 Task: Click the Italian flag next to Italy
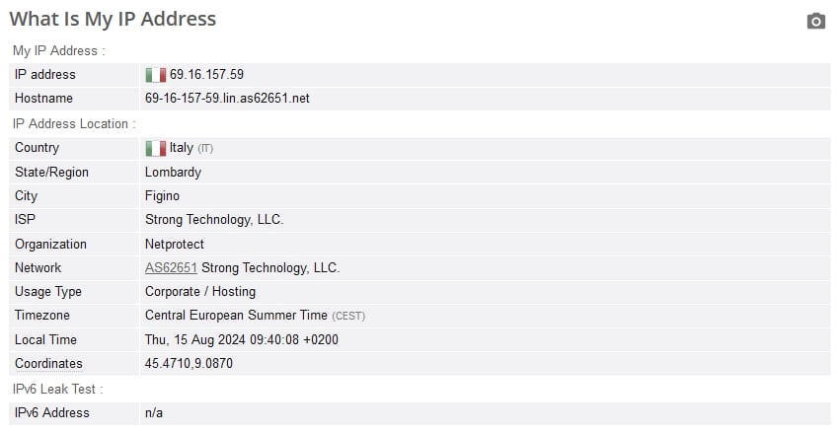155,148
